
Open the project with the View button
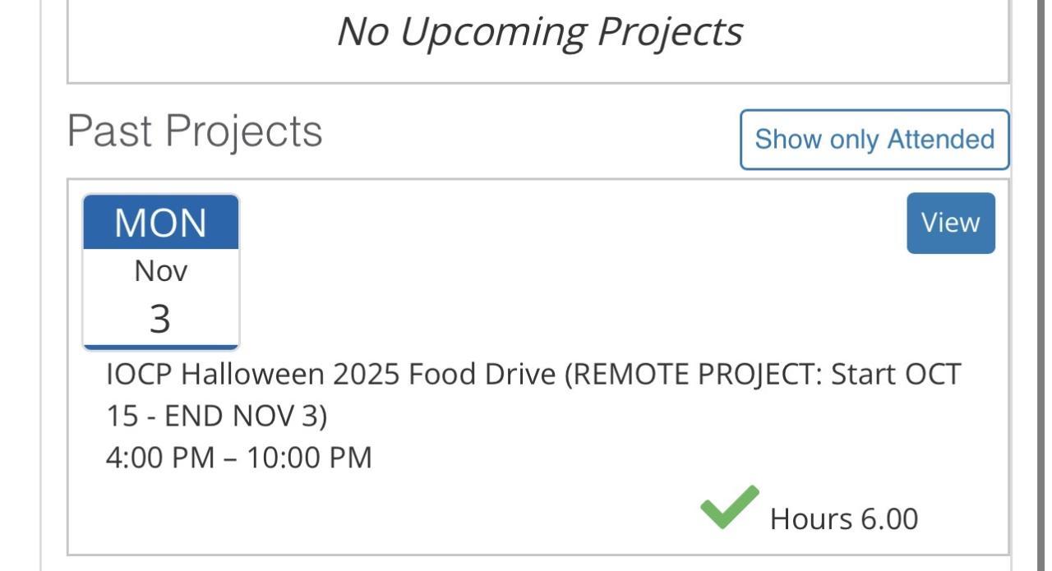coord(950,223)
